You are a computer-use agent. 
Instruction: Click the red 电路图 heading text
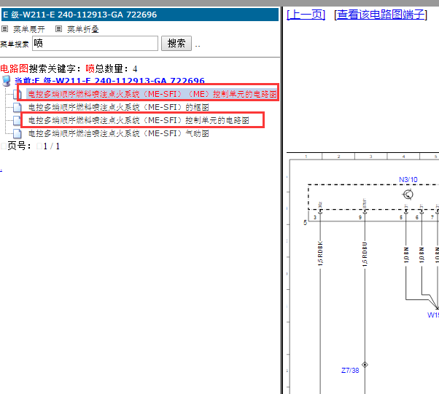(15, 68)
